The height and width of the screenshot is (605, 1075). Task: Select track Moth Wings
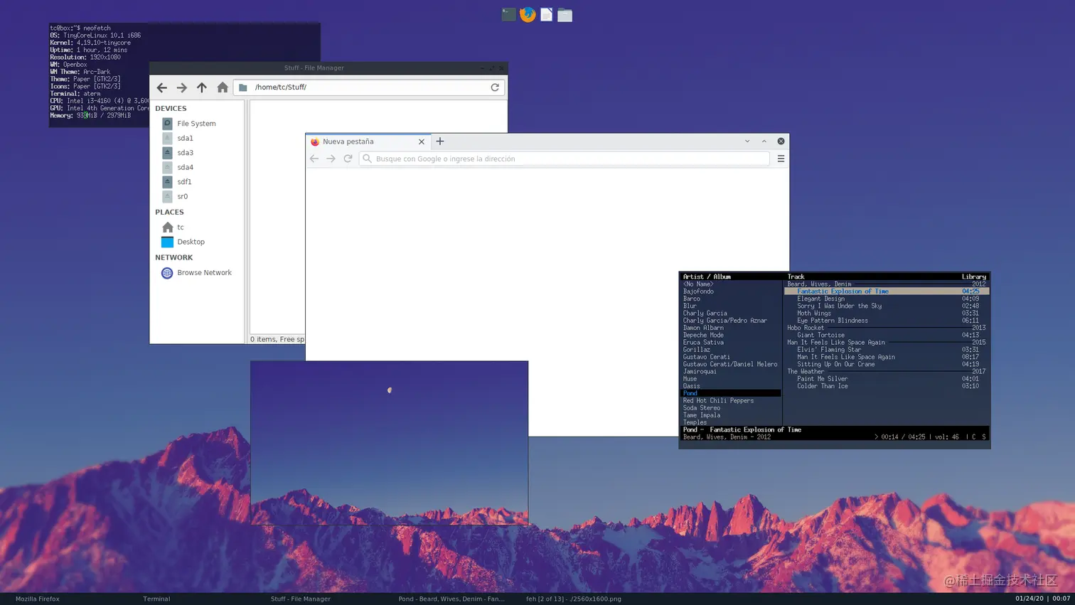coord(813,313)
